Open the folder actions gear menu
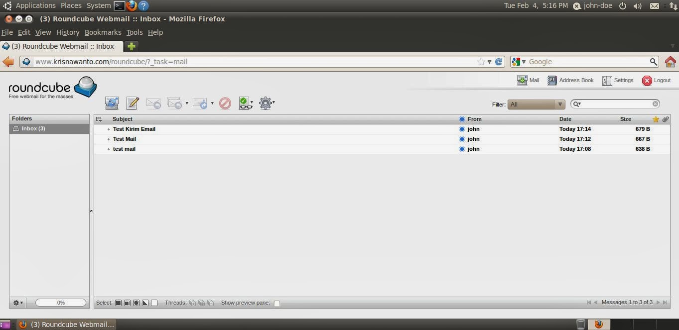Image resolution: width=679 pixels, height=330 pixels. point(18,303)
